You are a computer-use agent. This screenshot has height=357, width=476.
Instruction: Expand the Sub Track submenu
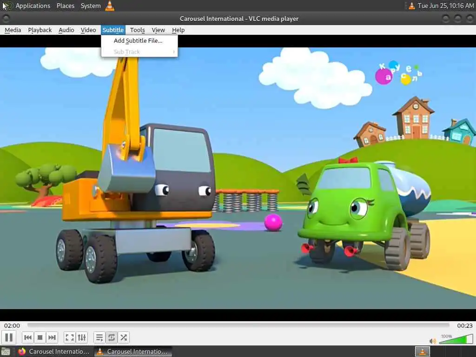[139, 52]
